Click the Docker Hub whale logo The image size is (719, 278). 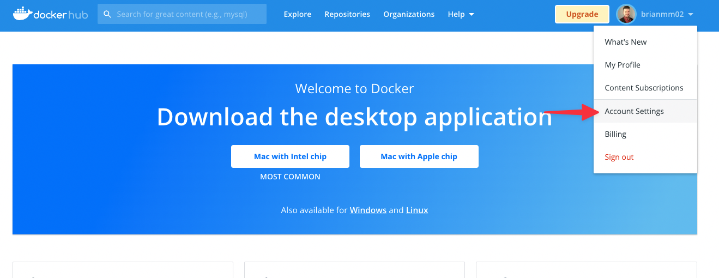[50, 14]
